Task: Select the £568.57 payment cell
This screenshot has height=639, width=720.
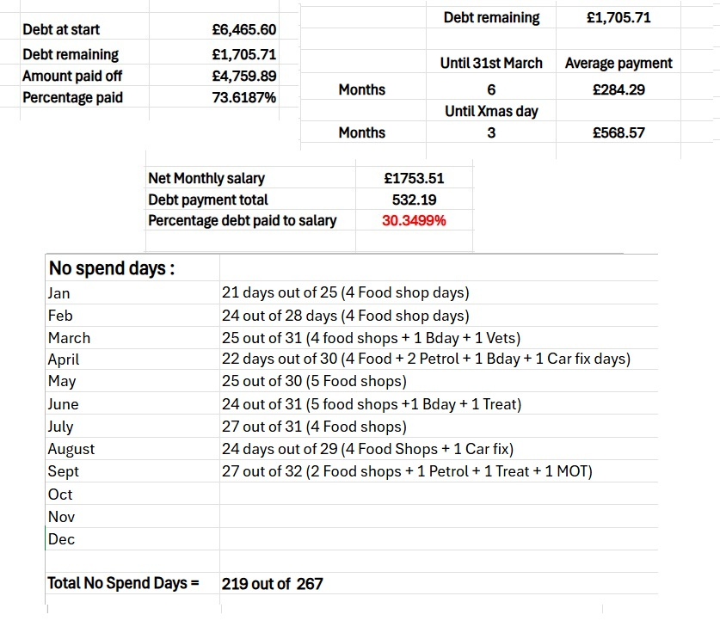Action: pyautogui.click(x=618, y=132)
